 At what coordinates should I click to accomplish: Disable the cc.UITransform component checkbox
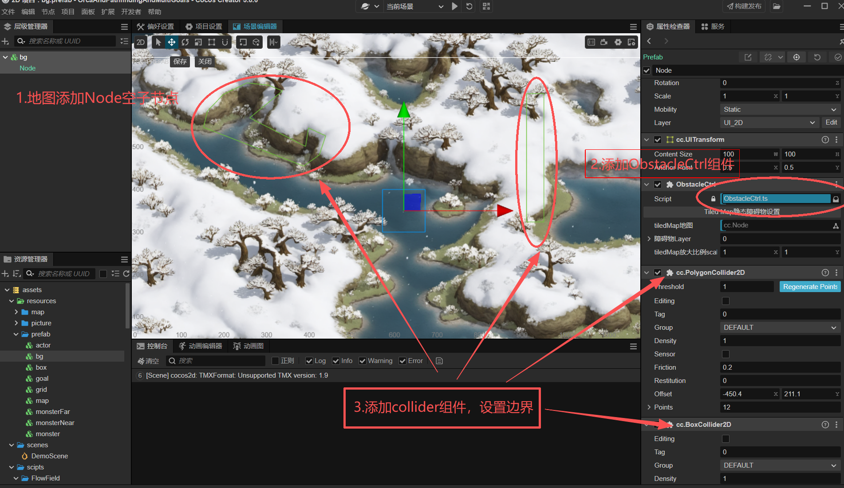point(658,140)
